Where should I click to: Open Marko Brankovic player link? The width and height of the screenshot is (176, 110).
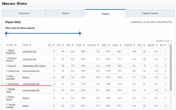point(11,51)
